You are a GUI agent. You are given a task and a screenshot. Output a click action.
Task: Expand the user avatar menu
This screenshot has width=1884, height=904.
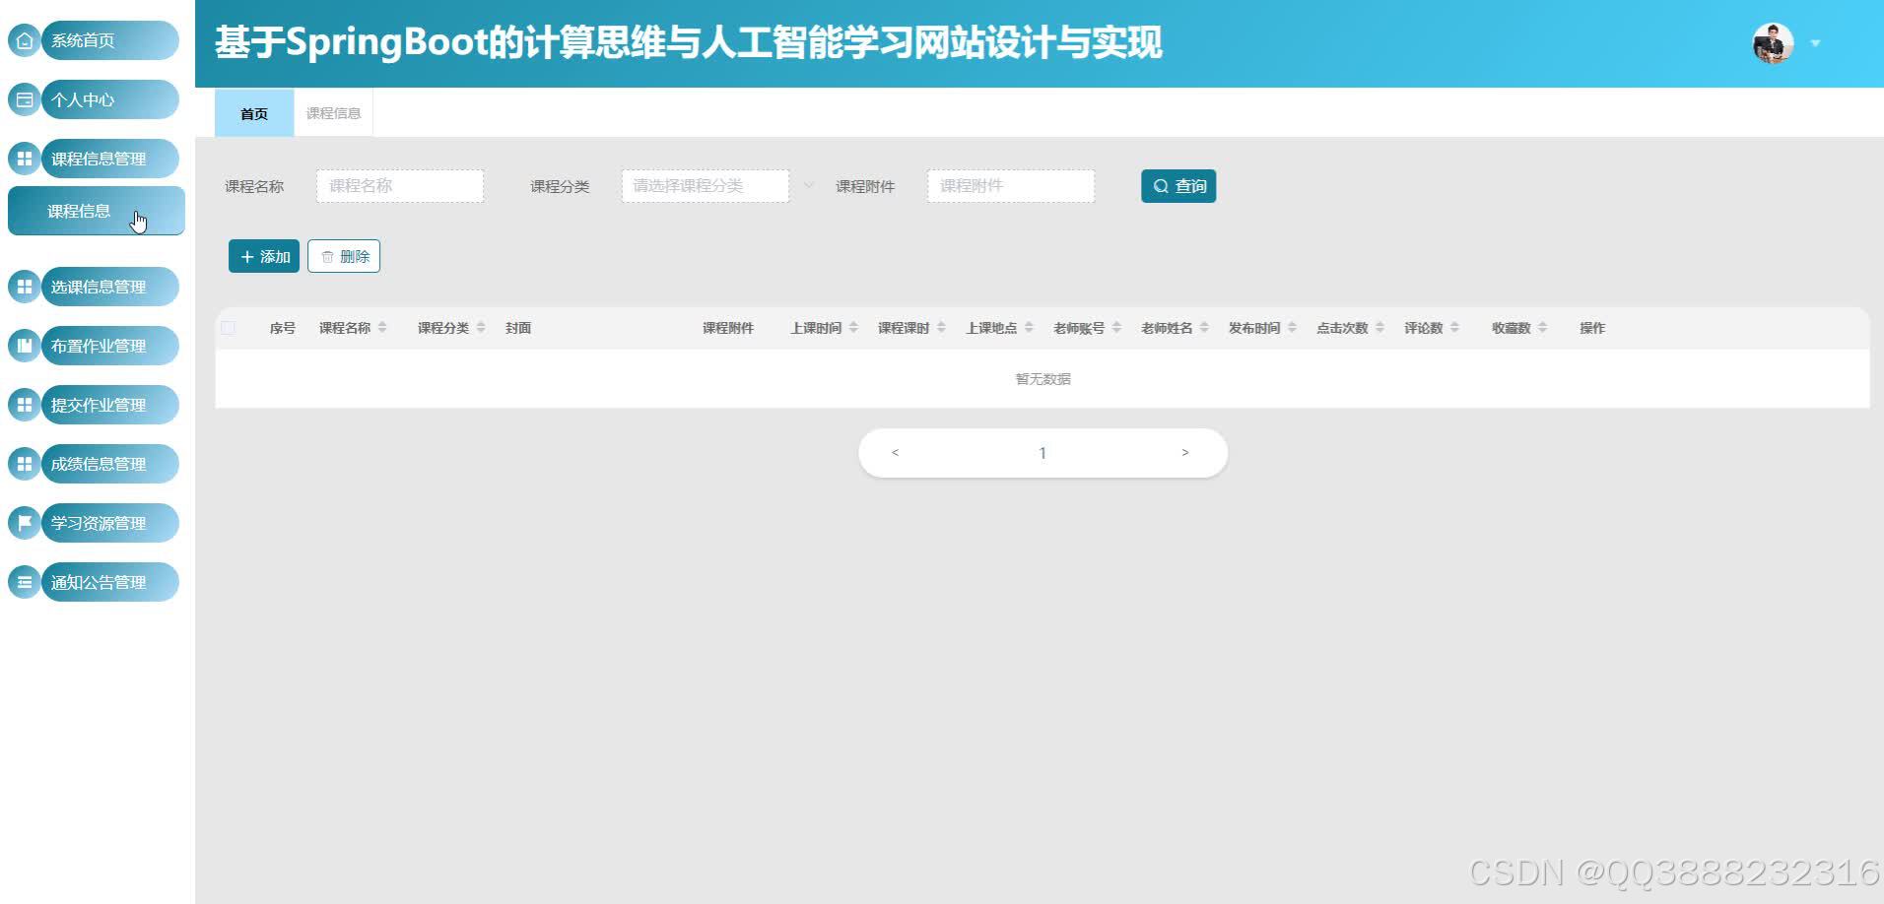pos(1772,42)
